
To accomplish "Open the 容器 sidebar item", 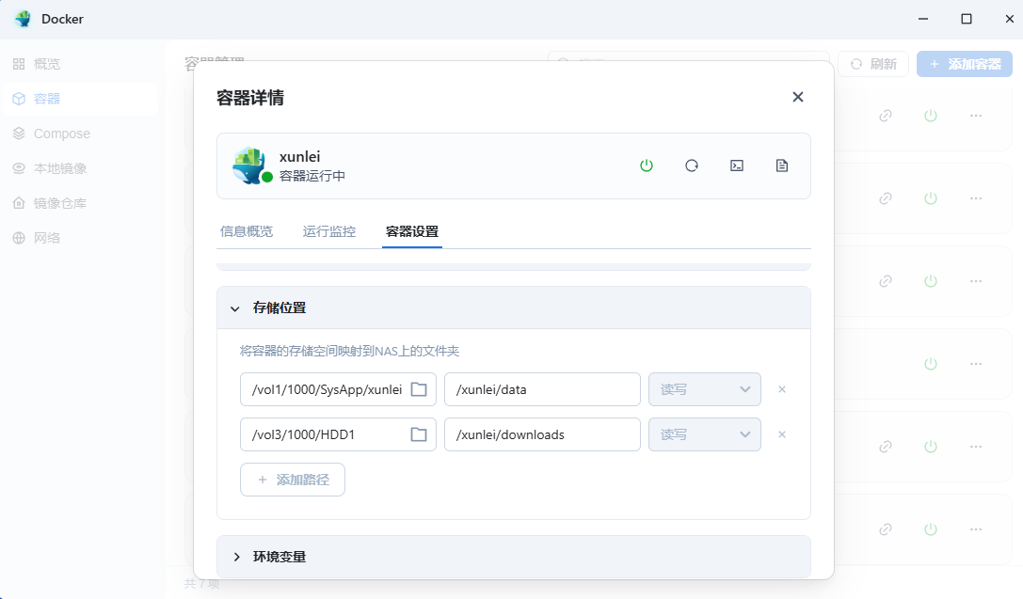I will (x=80, y=99).
